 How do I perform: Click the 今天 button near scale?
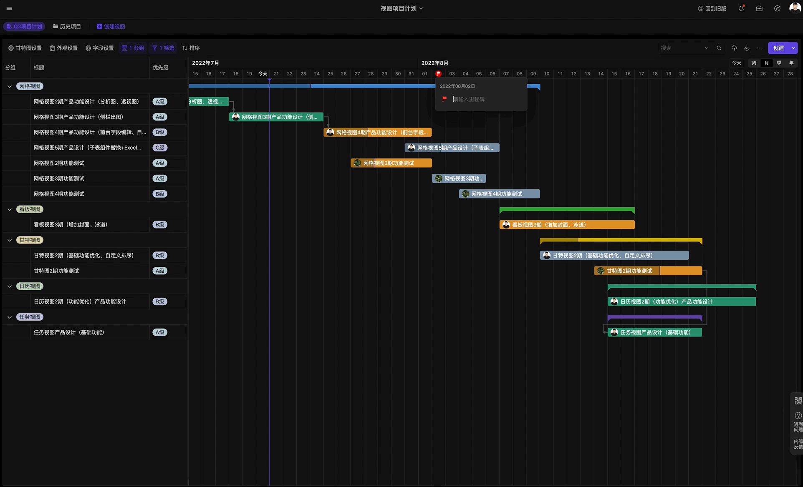point(736,63)
